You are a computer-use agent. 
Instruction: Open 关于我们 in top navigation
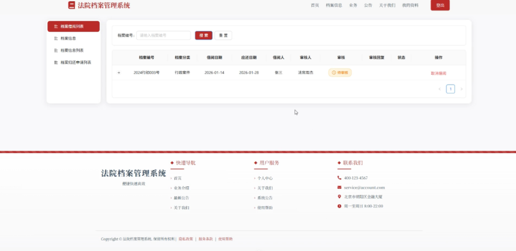pos(387,5)
